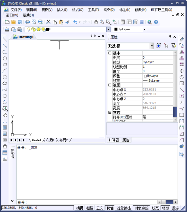Open the layer dropdown list
The image size is (187, 212).
coord(108,29)
